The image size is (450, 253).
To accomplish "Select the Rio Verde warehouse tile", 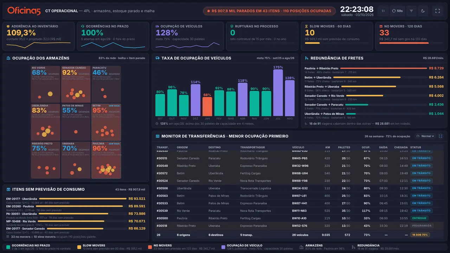I will [x=45, y=84].
